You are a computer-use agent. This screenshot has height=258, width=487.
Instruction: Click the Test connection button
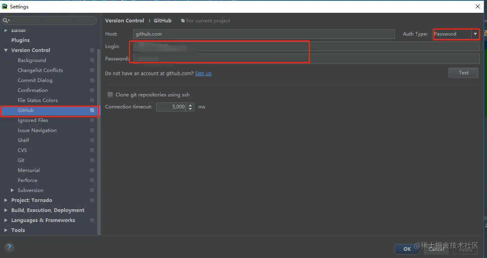point(463,73)
